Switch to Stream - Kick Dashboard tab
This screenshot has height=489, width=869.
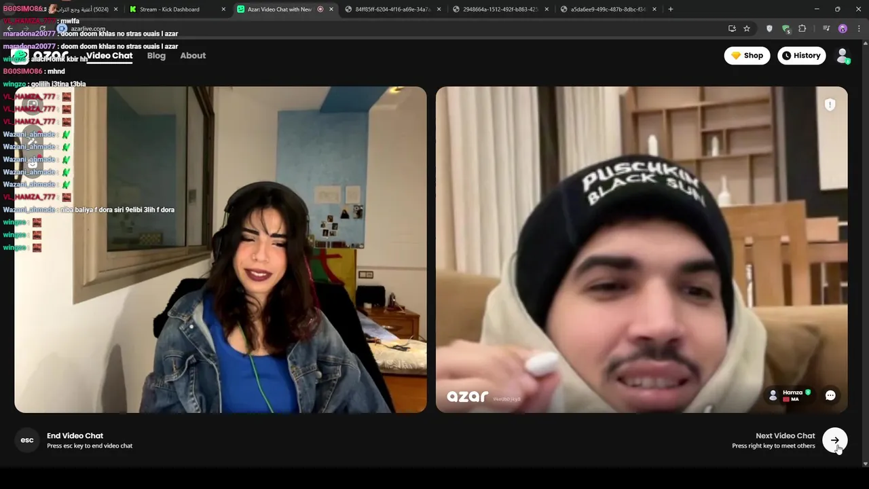pyautogui.click(x=178, y=10)
